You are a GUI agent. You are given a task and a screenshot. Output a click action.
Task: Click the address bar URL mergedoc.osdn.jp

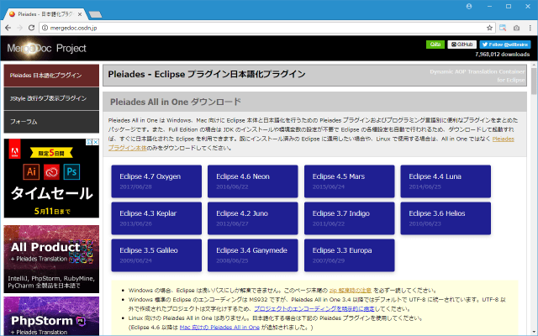click(73, 28)
